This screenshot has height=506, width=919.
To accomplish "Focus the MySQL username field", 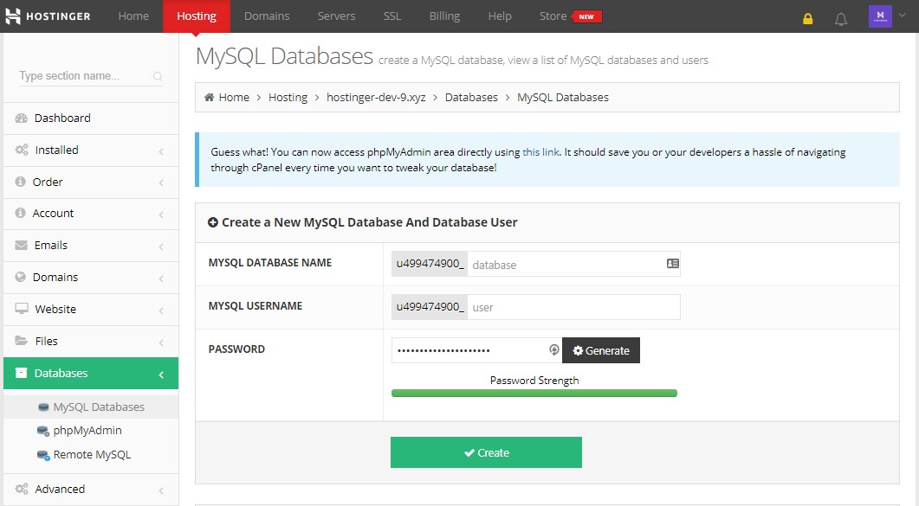I will click(x=573, y=307).
